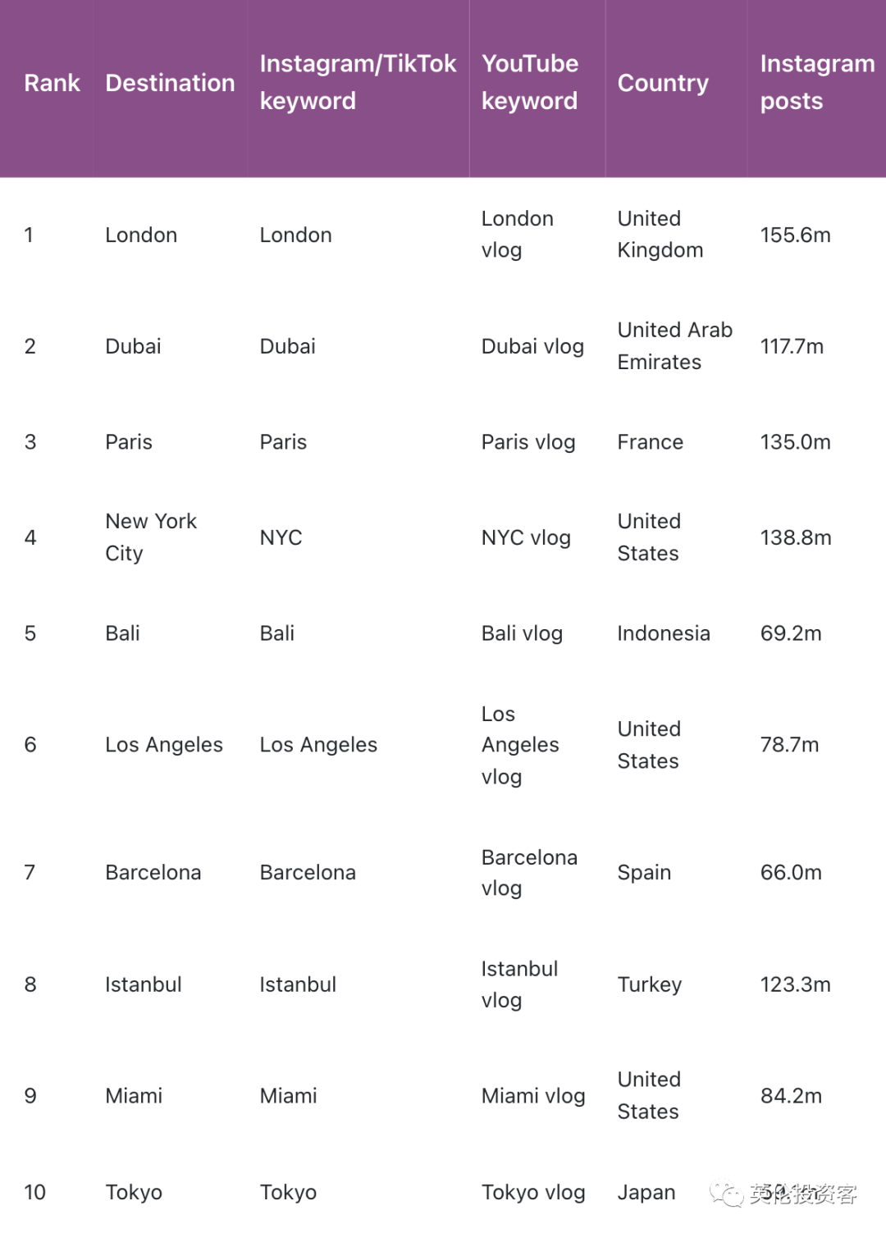The image size is (886, 1233).
Task: Select the Los Angeles vlog cell
Action: (x=520, y=745)
